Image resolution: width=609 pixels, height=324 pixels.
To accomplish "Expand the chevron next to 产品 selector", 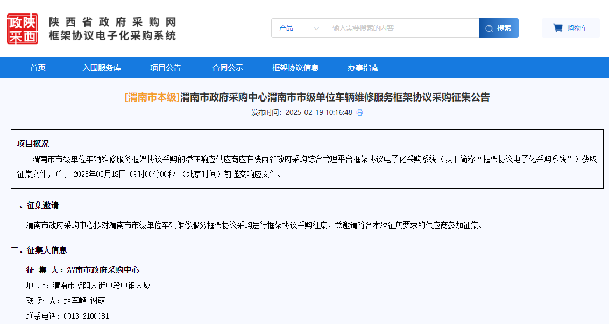I will tap(315, 27).
